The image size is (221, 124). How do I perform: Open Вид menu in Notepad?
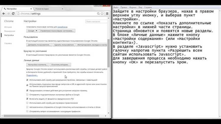[140, 7]
